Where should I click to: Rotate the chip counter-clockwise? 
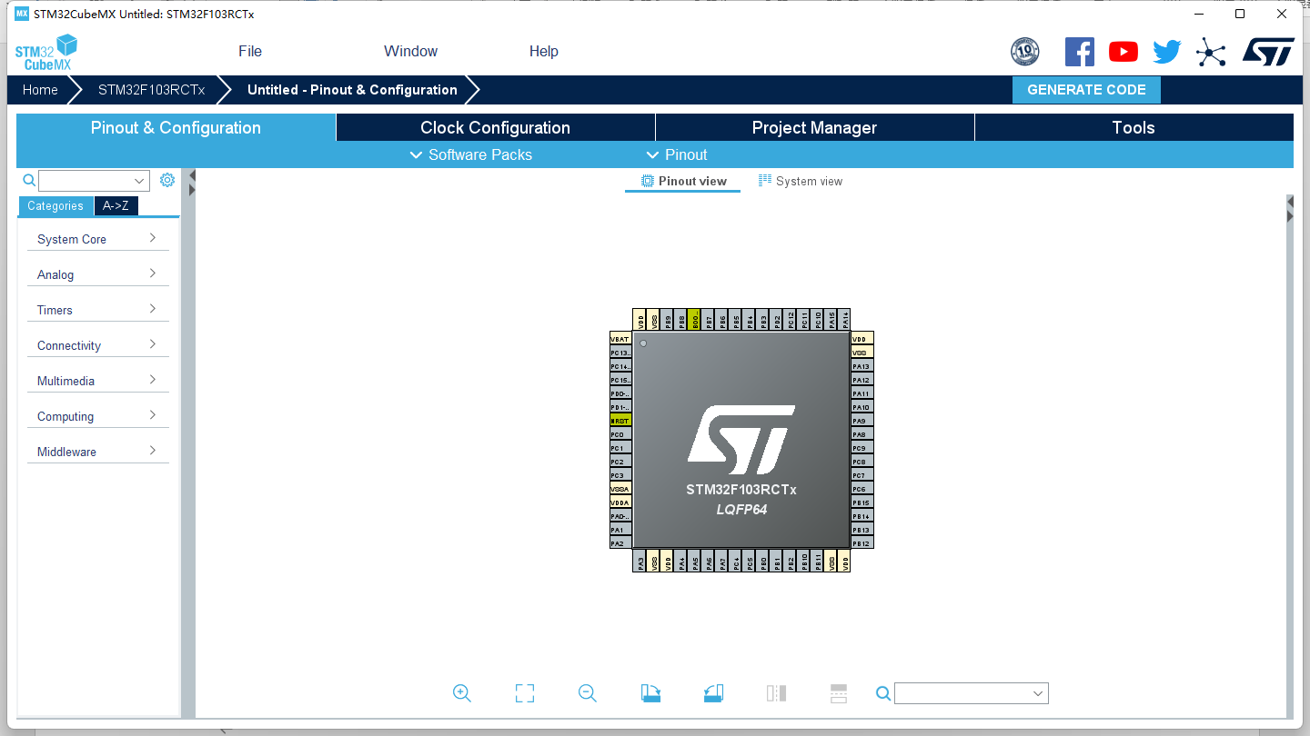click(x=713, y=693)
